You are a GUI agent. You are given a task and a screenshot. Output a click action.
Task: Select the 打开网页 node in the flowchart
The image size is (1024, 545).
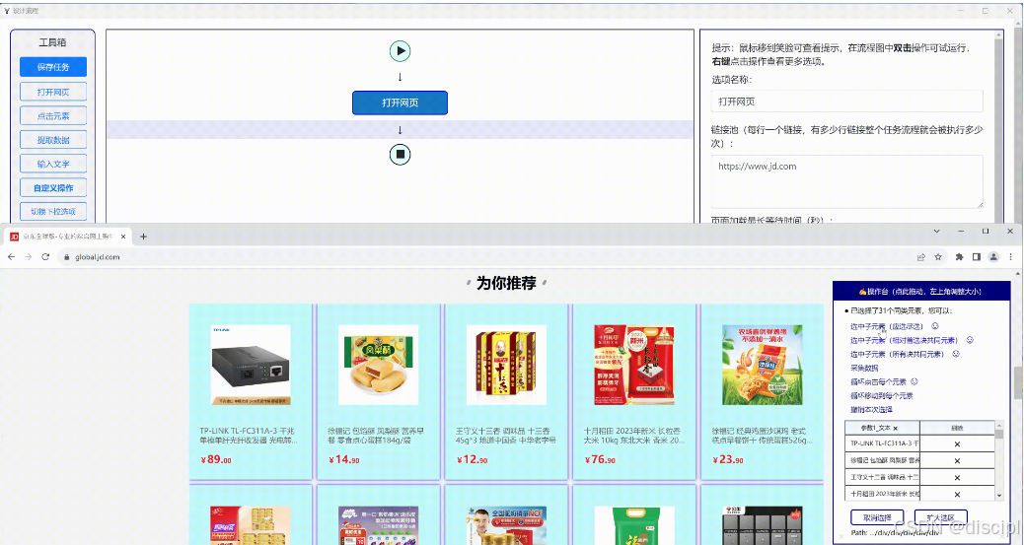tap(400, 102)
